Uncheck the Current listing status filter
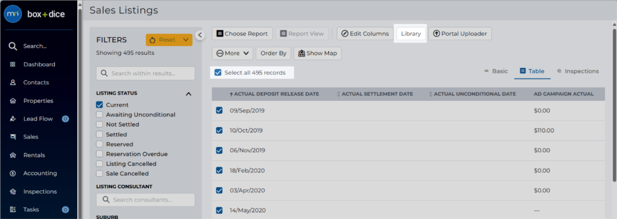Image resolution: width=617 pixels, height=219 pixels. point(99,105)
